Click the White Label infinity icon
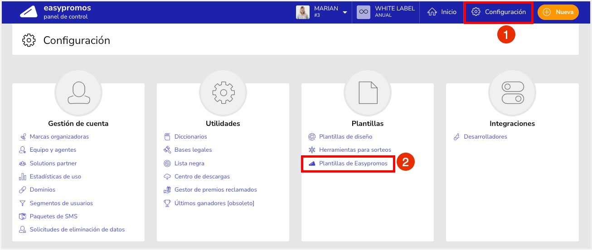Screen dimensions: 592x250 click(x=364, y=12)
